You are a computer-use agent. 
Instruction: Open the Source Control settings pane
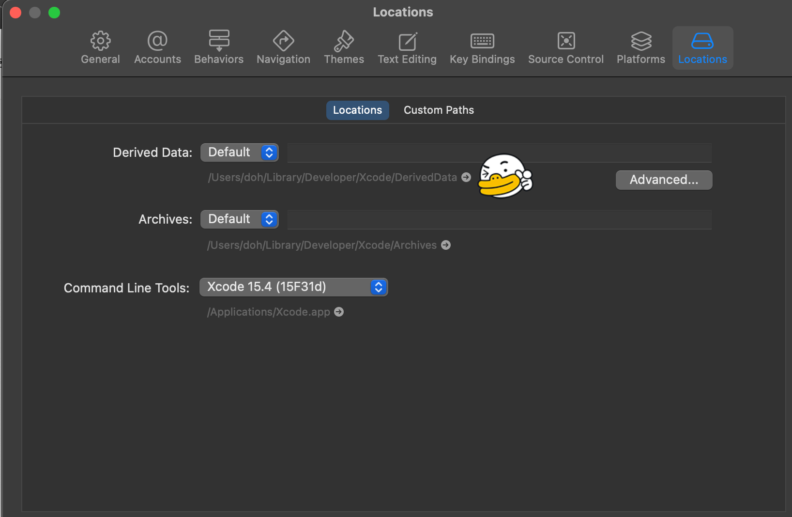pyautogui.click(x=566, y=48)
